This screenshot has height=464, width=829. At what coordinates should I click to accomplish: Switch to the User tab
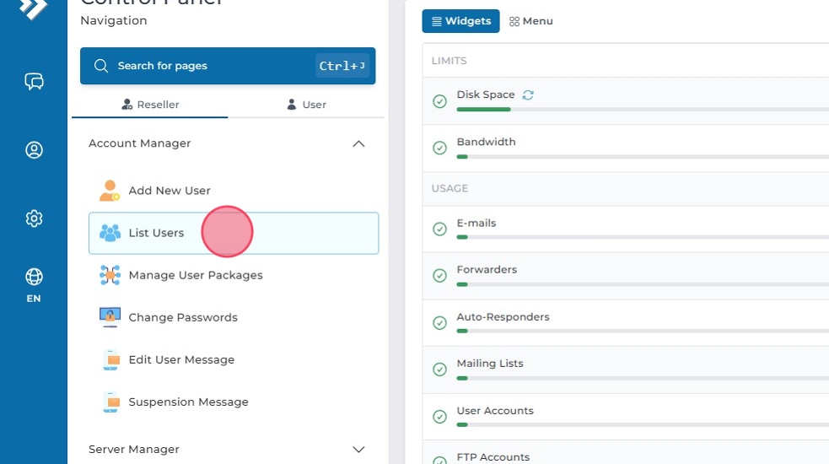coord(306,105)
